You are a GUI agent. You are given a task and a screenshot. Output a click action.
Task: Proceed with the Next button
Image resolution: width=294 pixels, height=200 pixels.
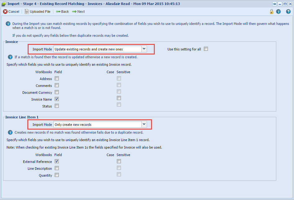(x=78, y=12)
